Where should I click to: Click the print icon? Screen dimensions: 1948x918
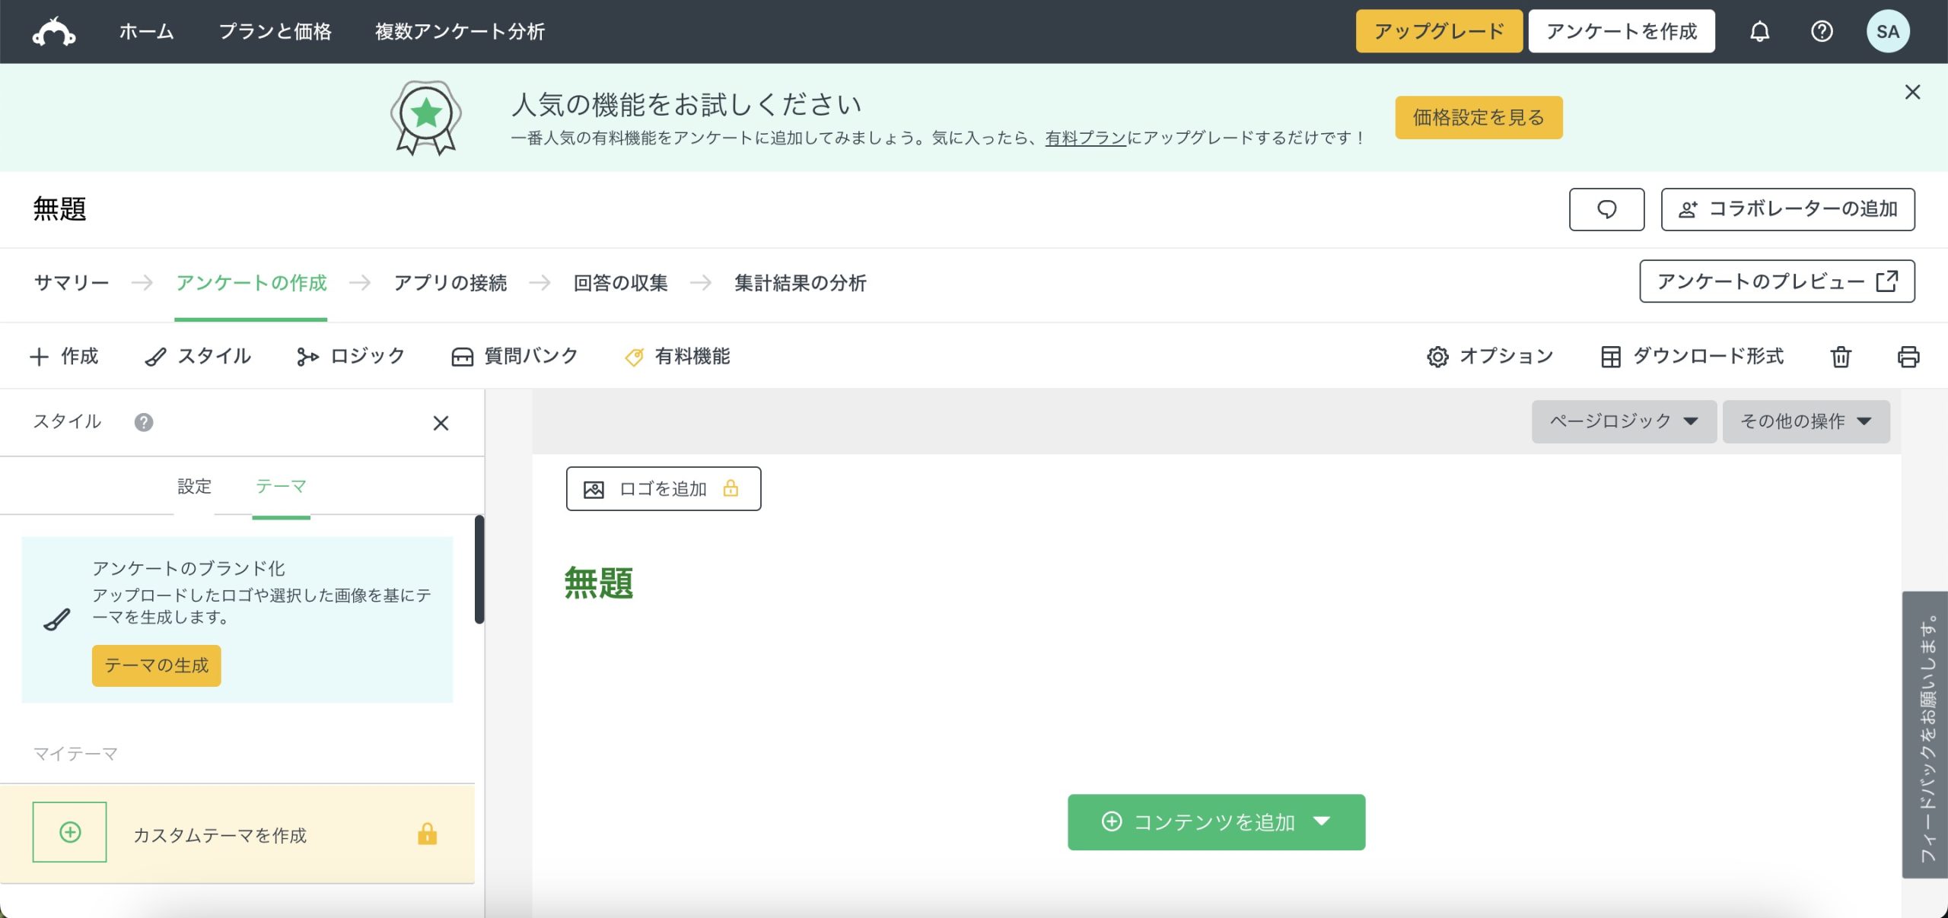[x=1908, y=357]
